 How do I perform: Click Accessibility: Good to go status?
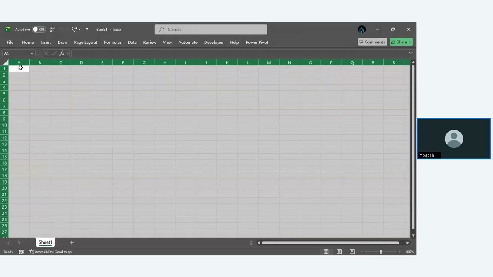pos(50,252)
